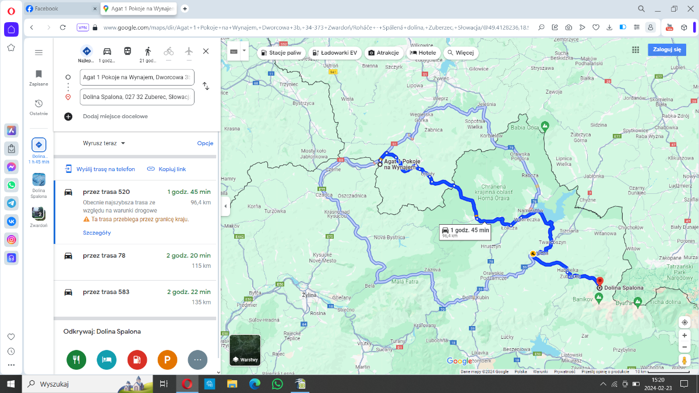The image size is (699, 393).
Task: Swap start and destination points
Action: coord(206,86)
